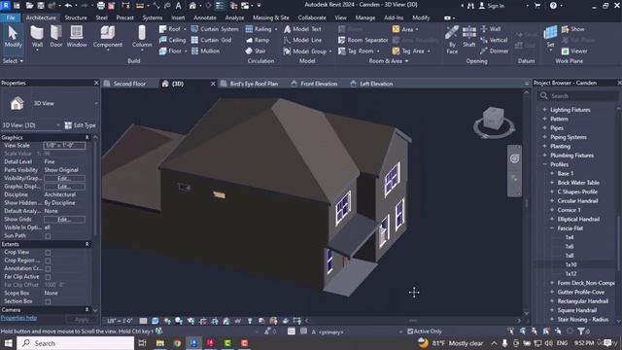Toggle the Annotation Crop checkbox
Screen dimensions: 622x350
tap(48, 268)
